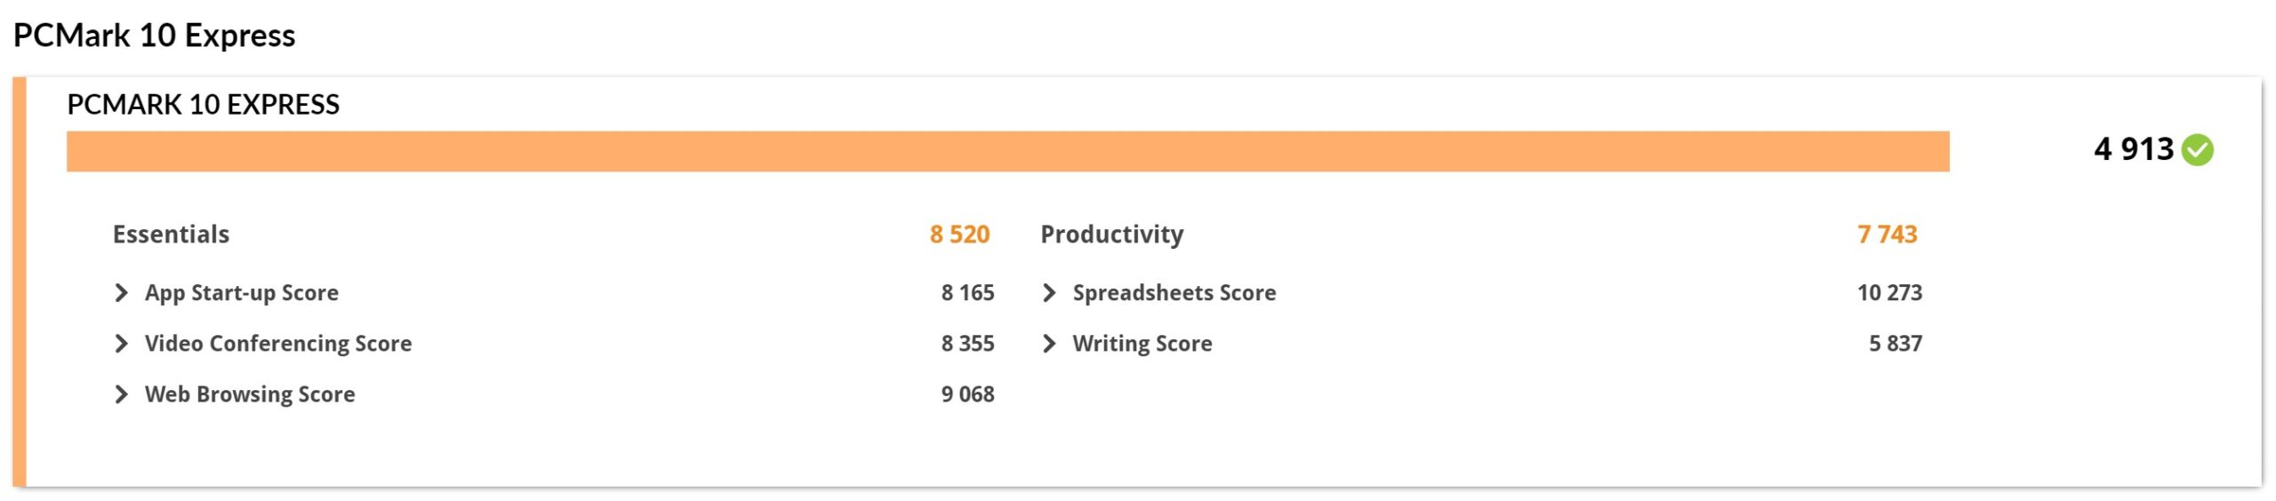Click the Essentials score 8 520
This screenshot has width=2276, height=501.
(x=959, y=235)
